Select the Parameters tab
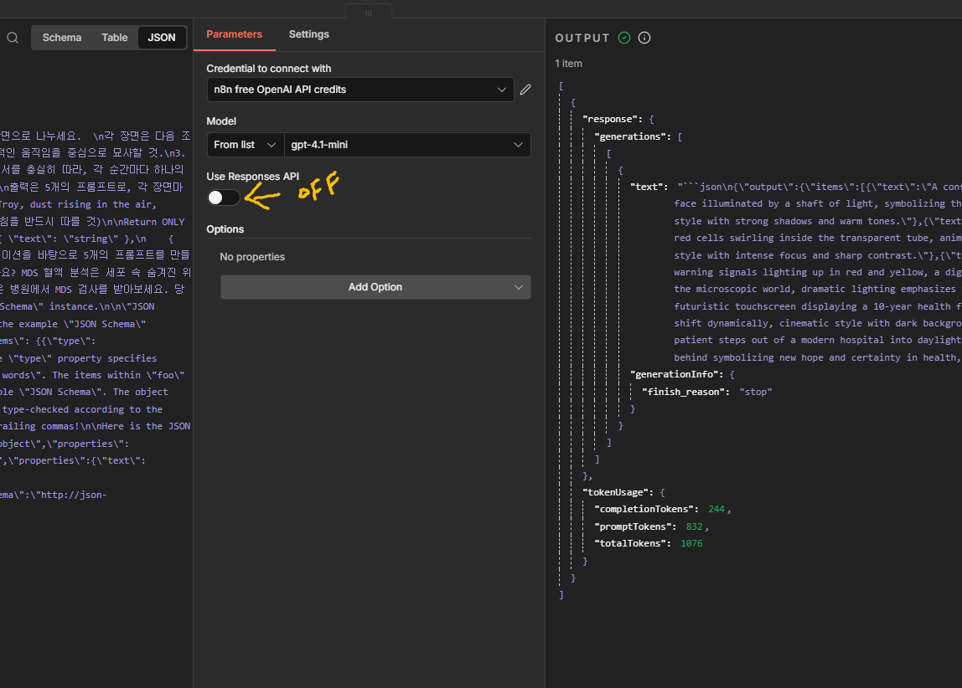Viewport: 962px width, 688px height. coord(234,34)
